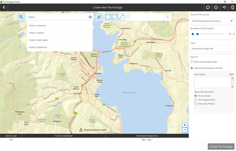This screenshot has width=236, height=151.
Task: Open the bookmarks icon
Action: (x=167, y=17)
